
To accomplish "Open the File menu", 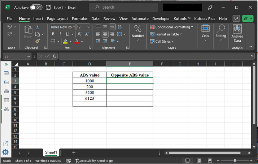I will tap(9, 19).
